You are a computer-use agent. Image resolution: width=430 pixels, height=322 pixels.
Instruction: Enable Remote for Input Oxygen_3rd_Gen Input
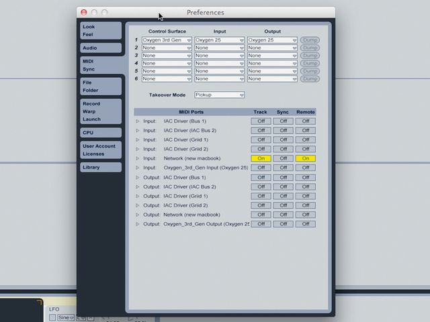306,168
